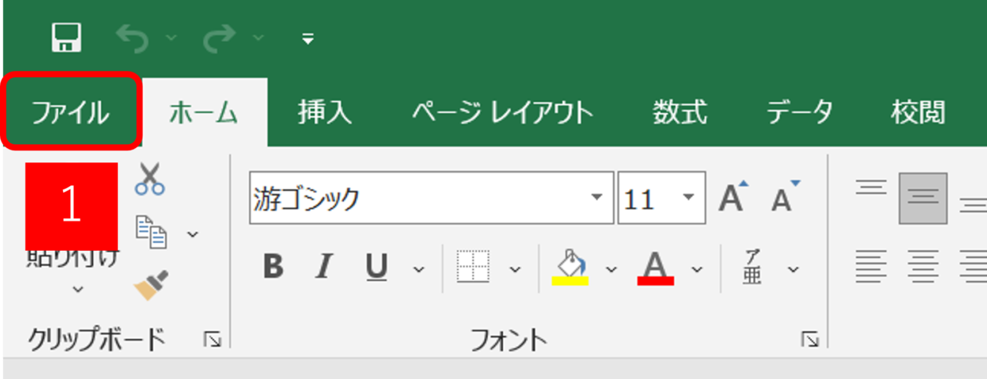Toggle Underline formatting
987x379 pixels.
click(376, 268)
